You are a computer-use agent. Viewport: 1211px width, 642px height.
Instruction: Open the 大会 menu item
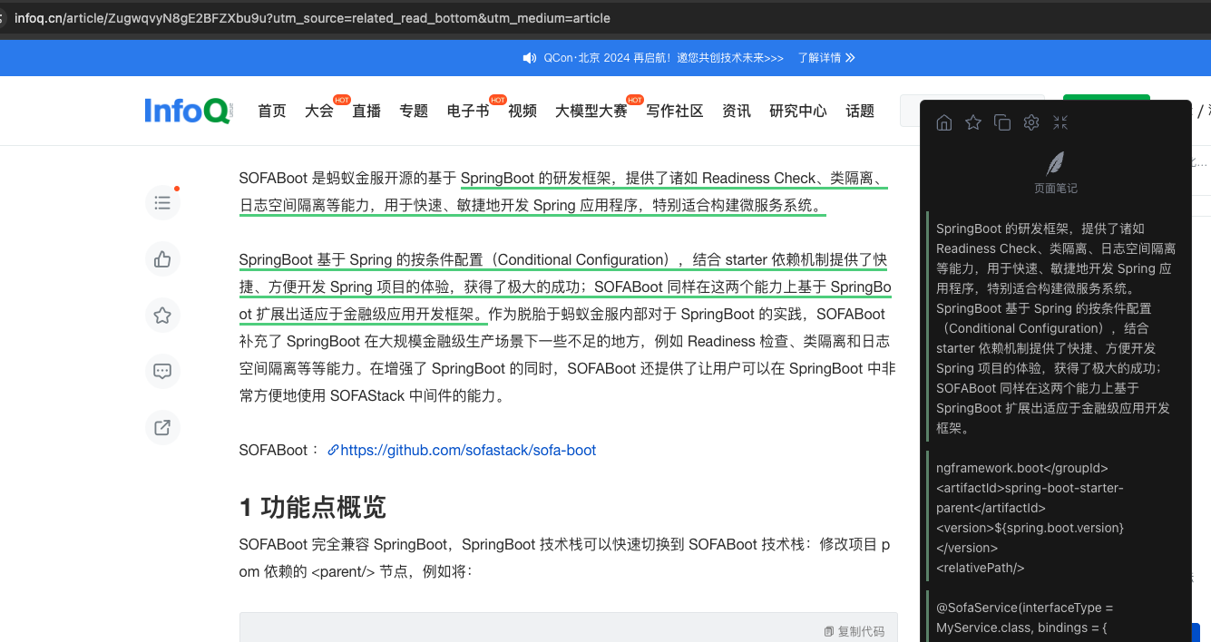(x=319, y=111)
